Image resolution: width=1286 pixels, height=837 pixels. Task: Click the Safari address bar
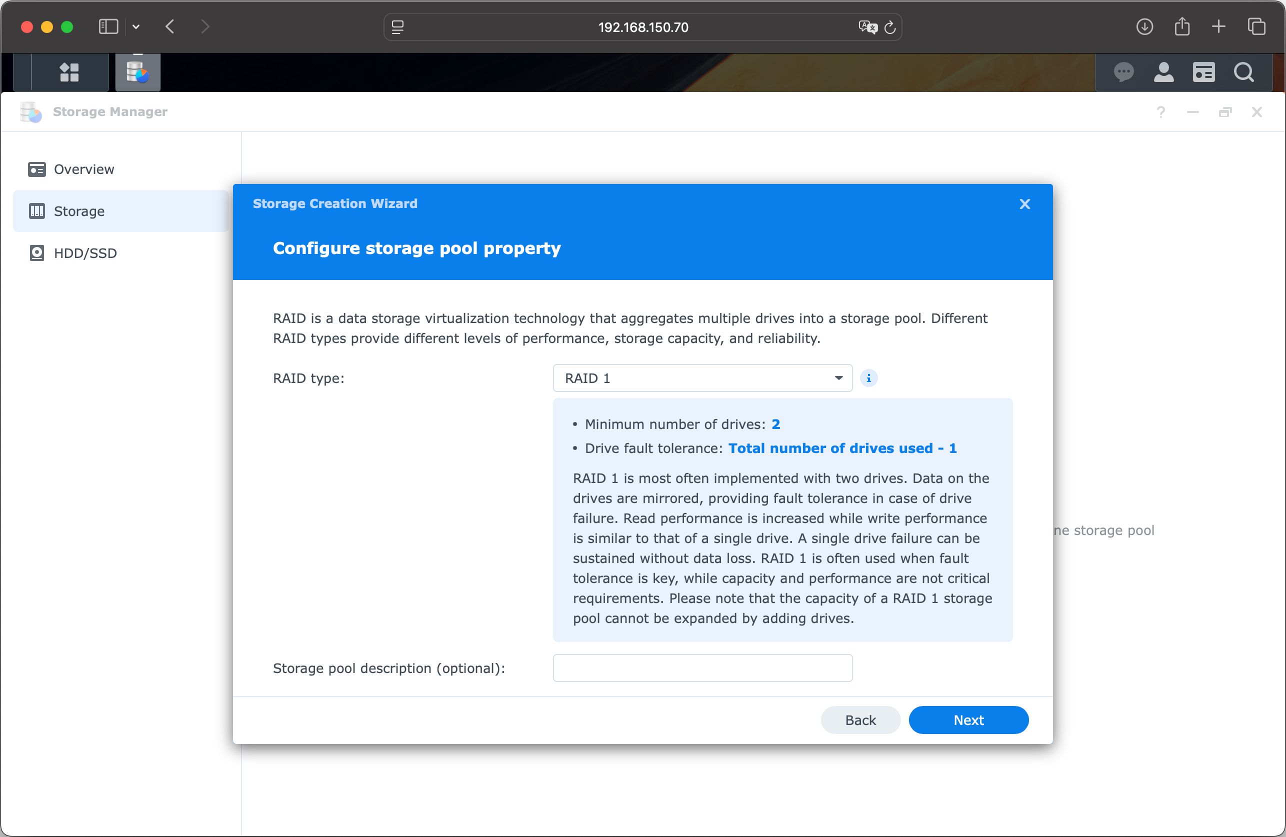pyautogui.click(x=642, y=27)
